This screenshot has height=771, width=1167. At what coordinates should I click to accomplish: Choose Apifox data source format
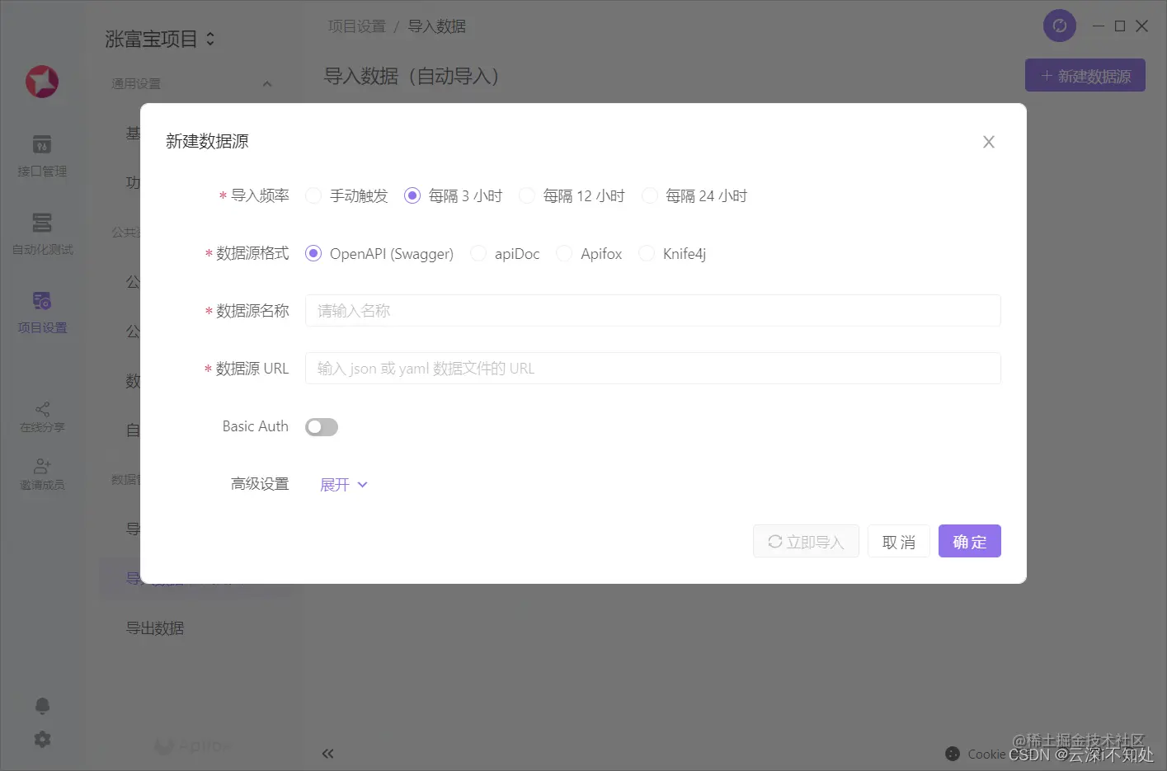(564, 253)
